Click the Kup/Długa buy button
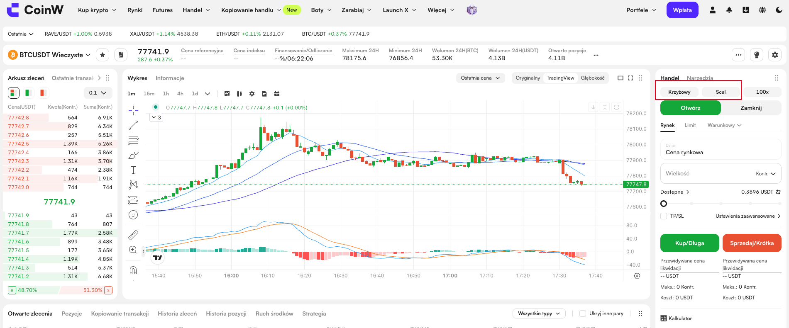Image resolution: width=789 pixels, height=328 pixels. 690,243
